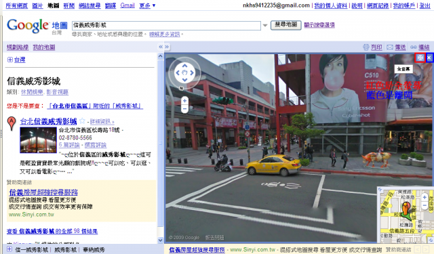The image size is (434, 254).
Task: Click the 休閒娛樂 category link
Action: tap(32, 92)
